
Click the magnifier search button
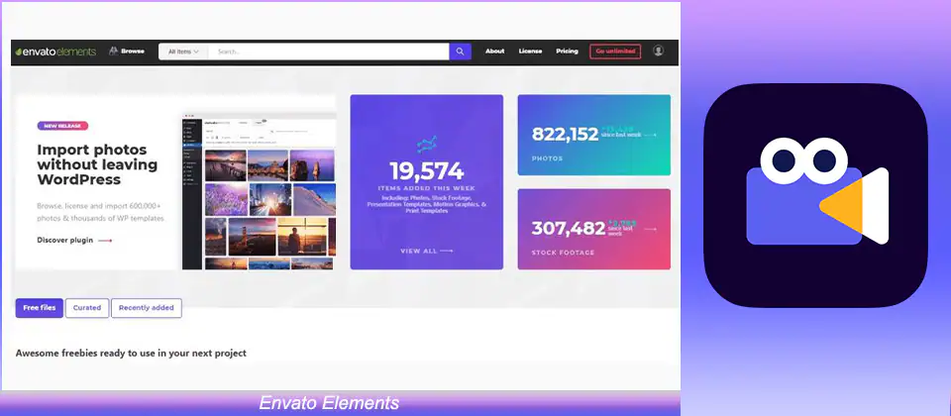coord(461,52)
